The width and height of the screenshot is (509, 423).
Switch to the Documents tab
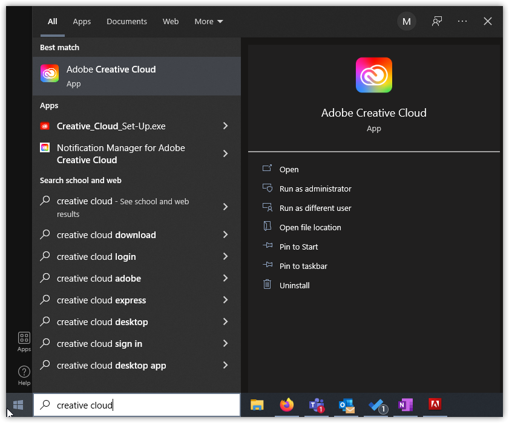(x=126, y=21)
